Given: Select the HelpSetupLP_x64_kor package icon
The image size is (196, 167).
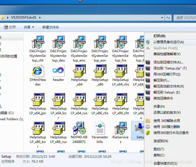Looking at the screenshot, I should 58,99.
